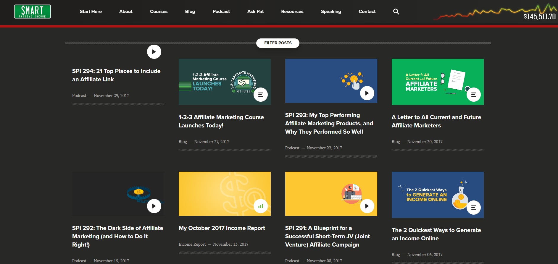
Task: Click green Letter to Affiliate Marketers thumbnail
Action: pos(438,82)
